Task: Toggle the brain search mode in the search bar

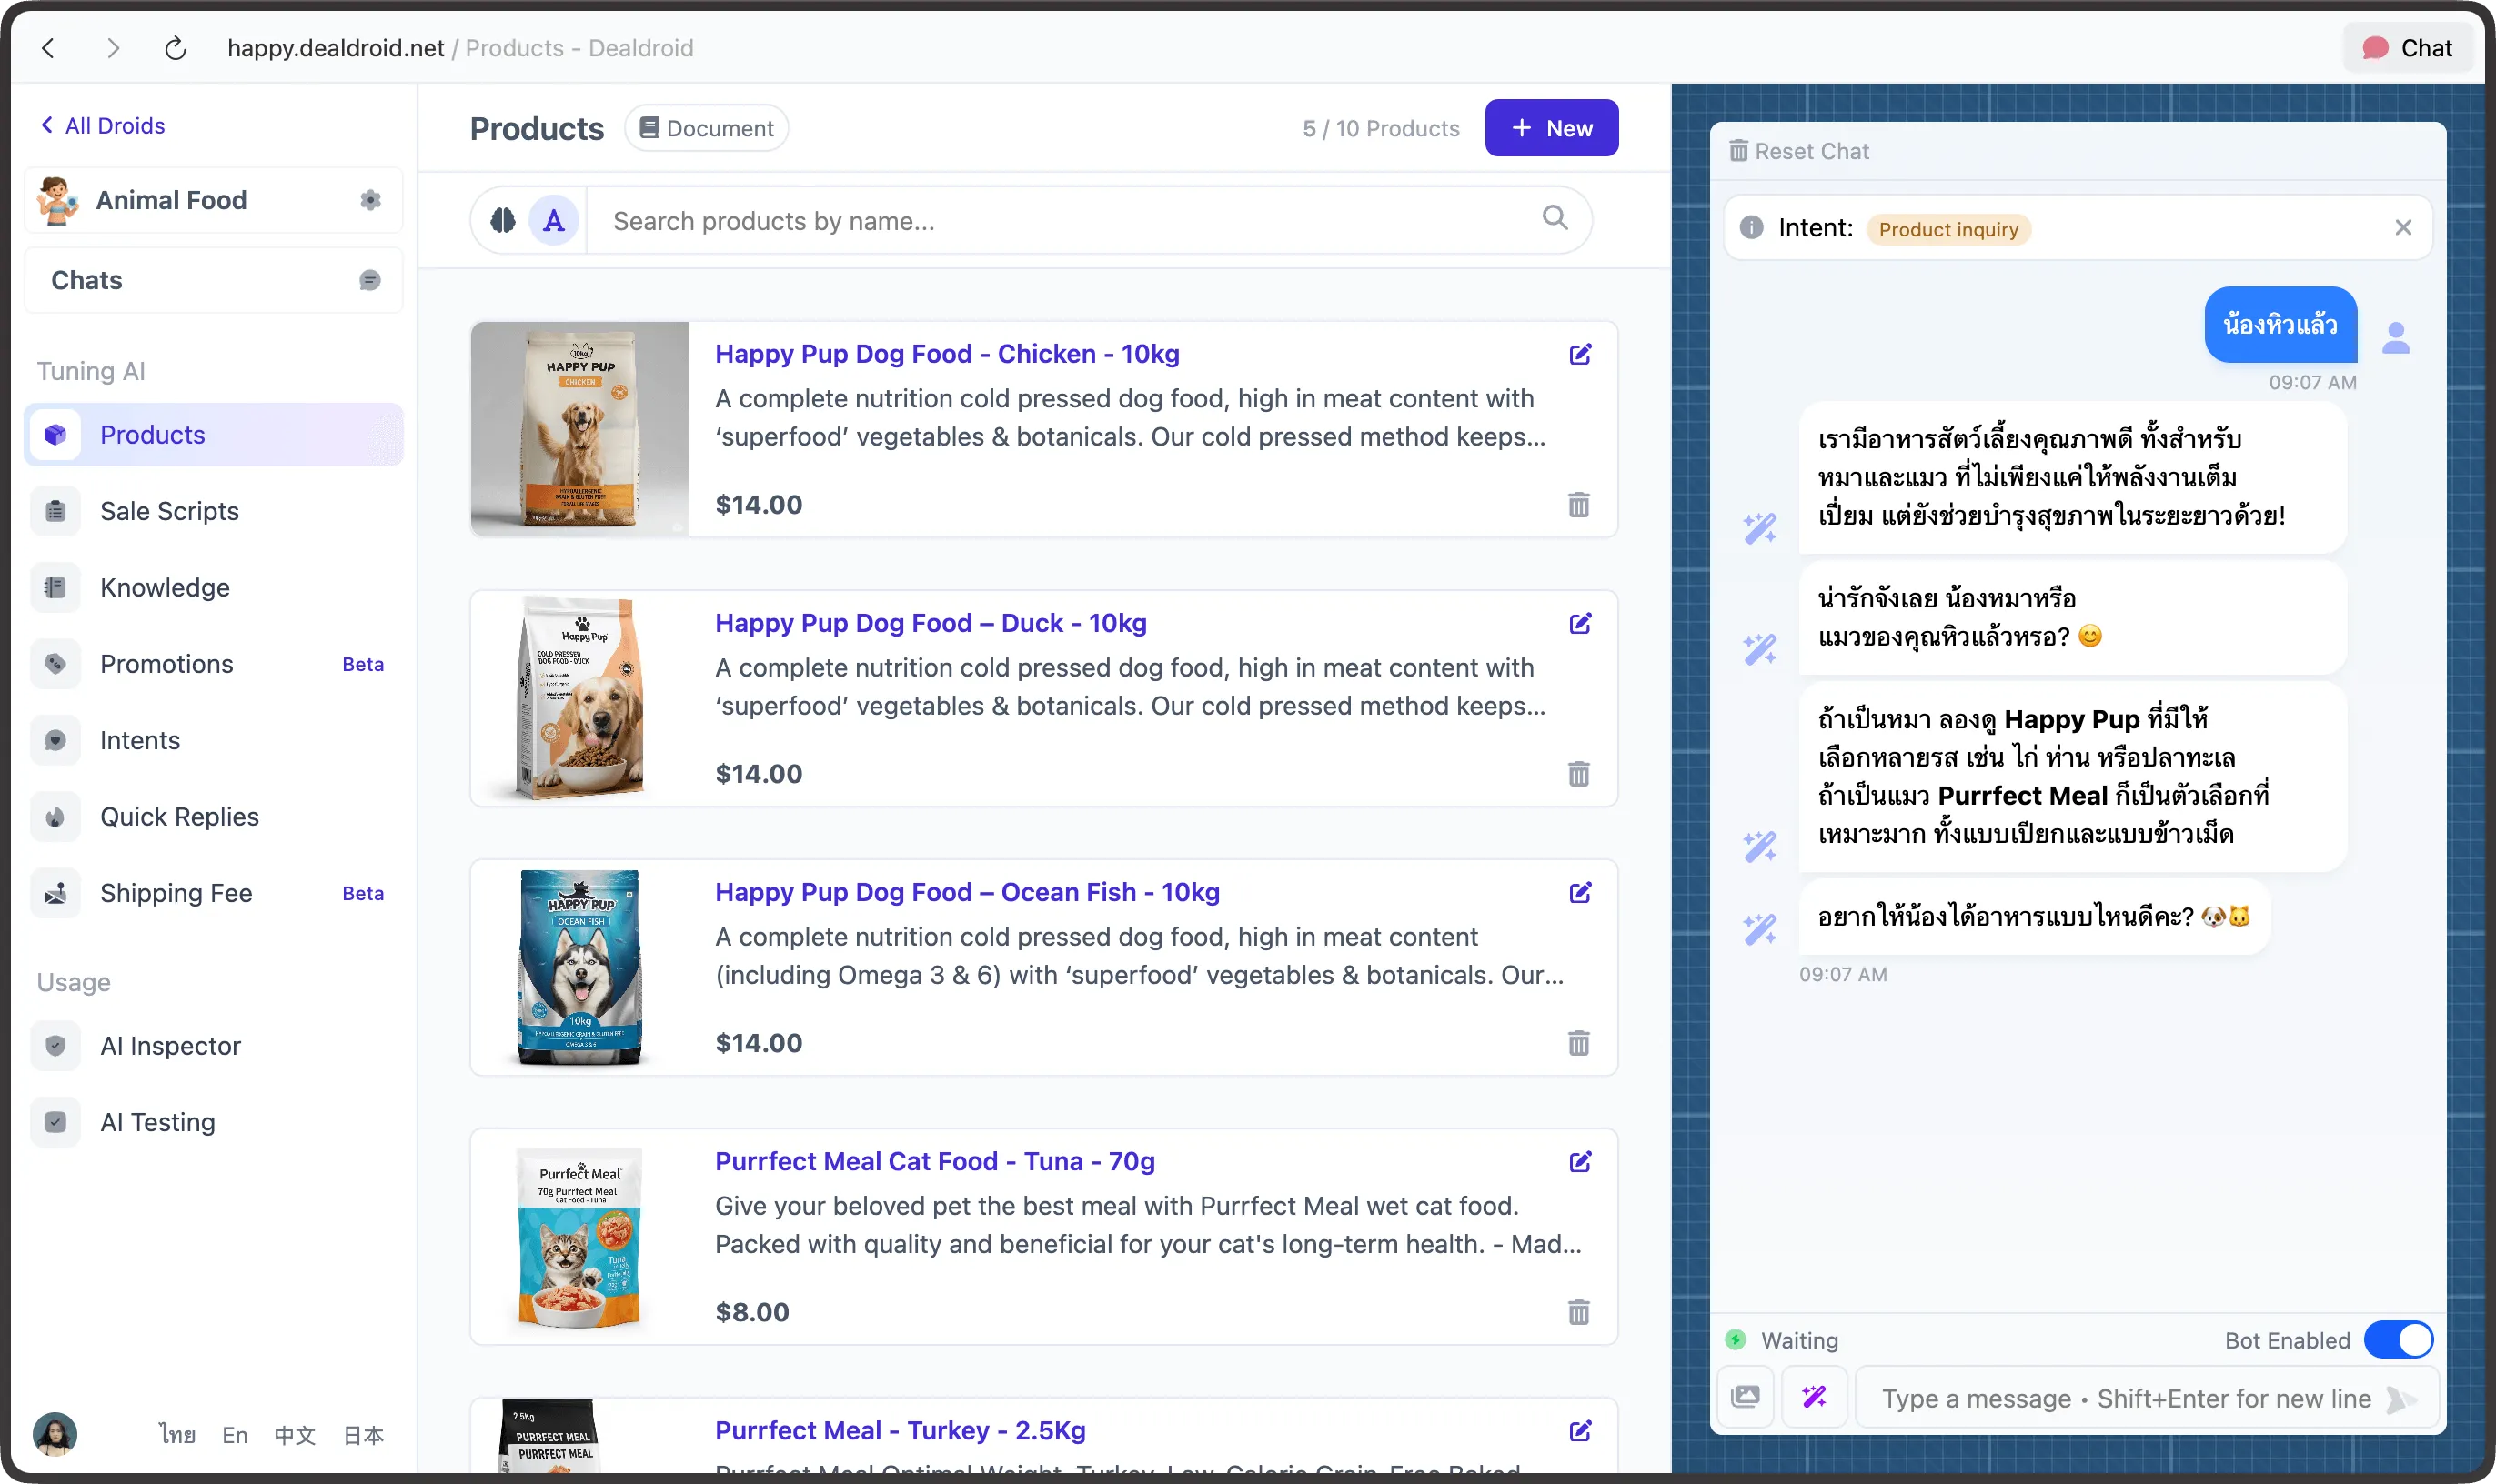Action: point(503,219)
